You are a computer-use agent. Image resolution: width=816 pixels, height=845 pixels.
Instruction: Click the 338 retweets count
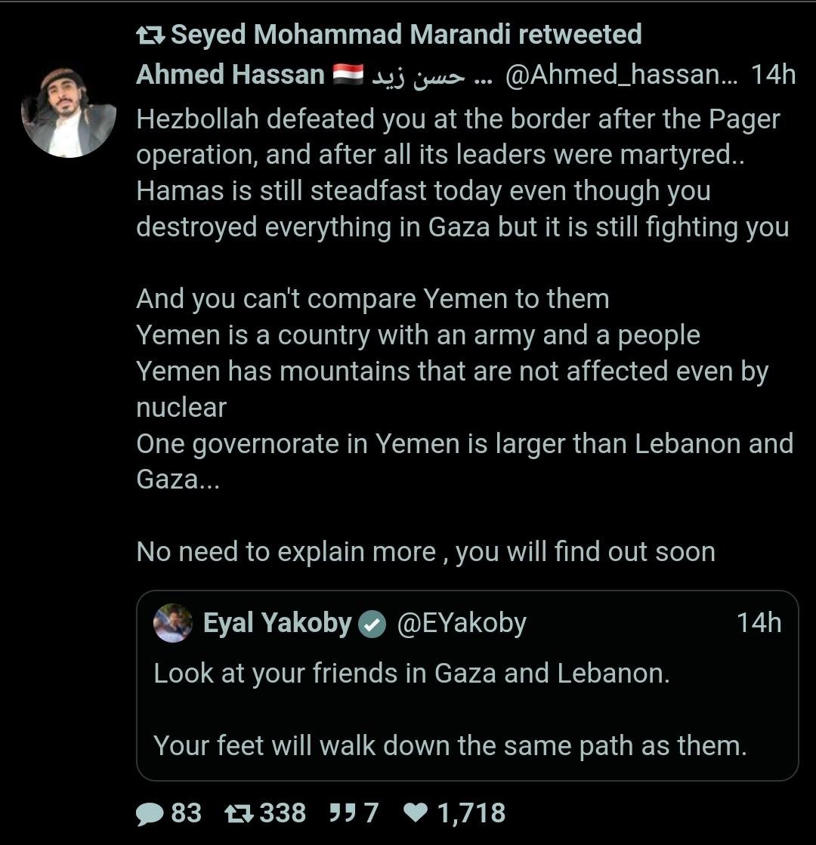click(x=283, y=813)
